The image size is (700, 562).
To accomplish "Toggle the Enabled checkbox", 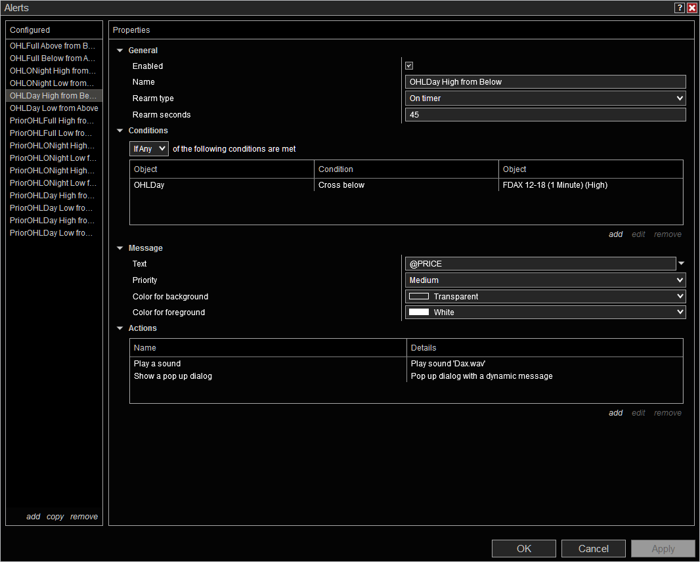I will point(409,66).
